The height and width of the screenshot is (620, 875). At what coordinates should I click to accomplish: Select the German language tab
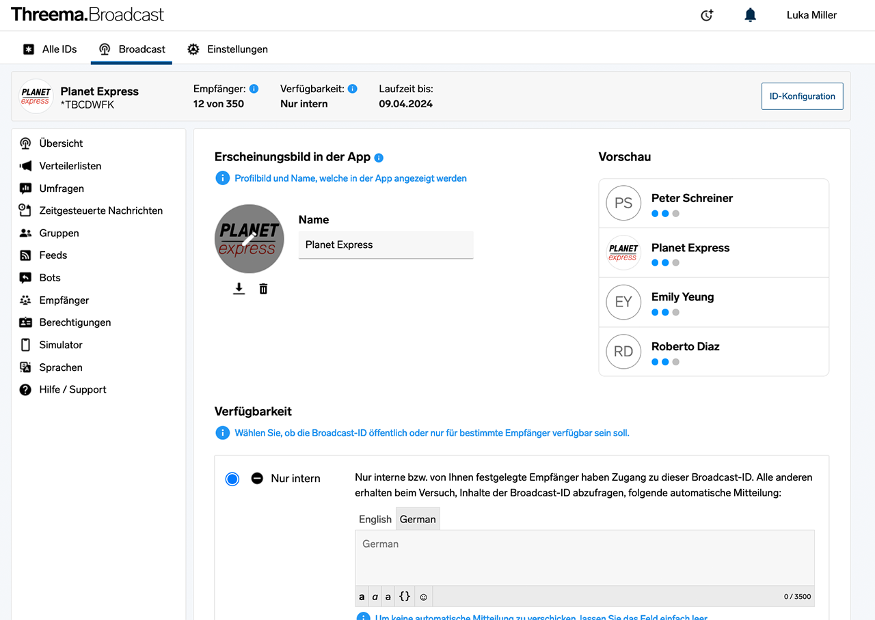tap(418, 519)
